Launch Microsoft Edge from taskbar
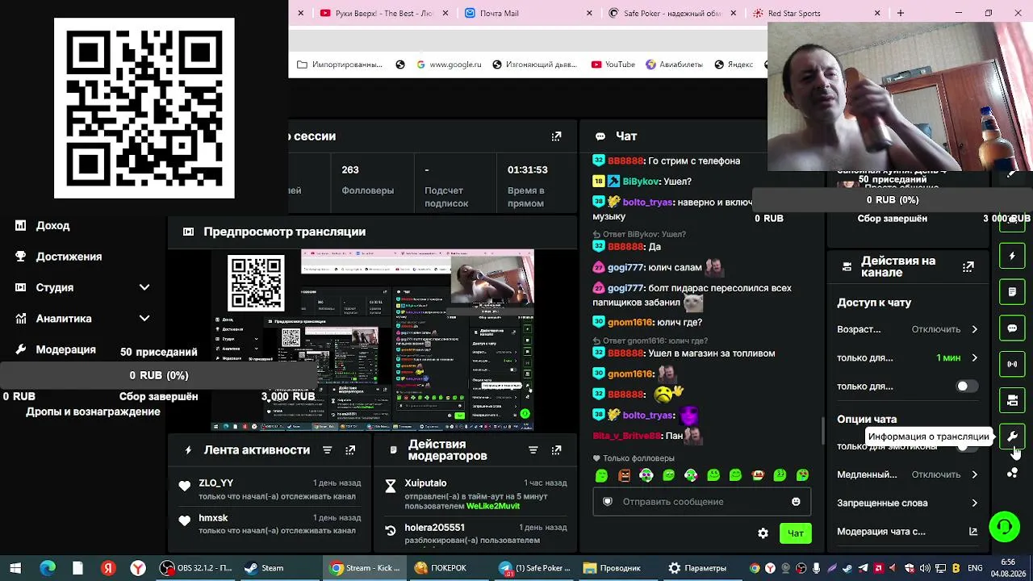Viewport: 1033px width, 581px height. (x=47, y=568)
